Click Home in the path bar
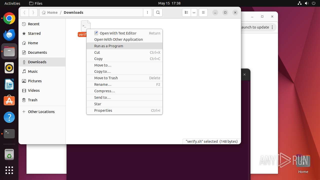Viewport: 320px width, 180px height. point(50,12)
